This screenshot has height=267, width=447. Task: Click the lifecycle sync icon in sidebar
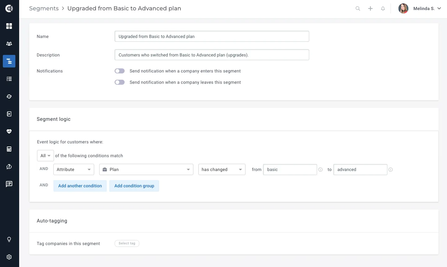click(9, 96)
